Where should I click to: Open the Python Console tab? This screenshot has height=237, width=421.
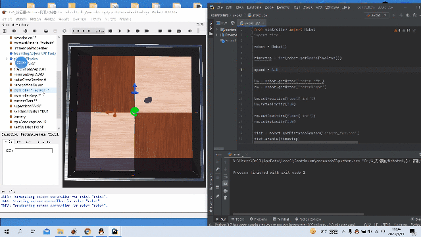pos(308,219)
